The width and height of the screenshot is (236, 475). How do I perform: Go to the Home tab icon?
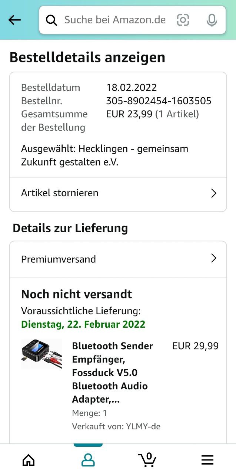(29, 460)
